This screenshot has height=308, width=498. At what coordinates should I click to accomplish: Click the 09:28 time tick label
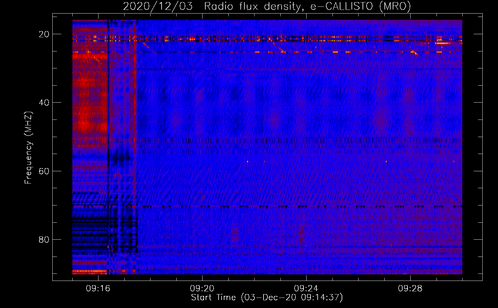[410, 289]
